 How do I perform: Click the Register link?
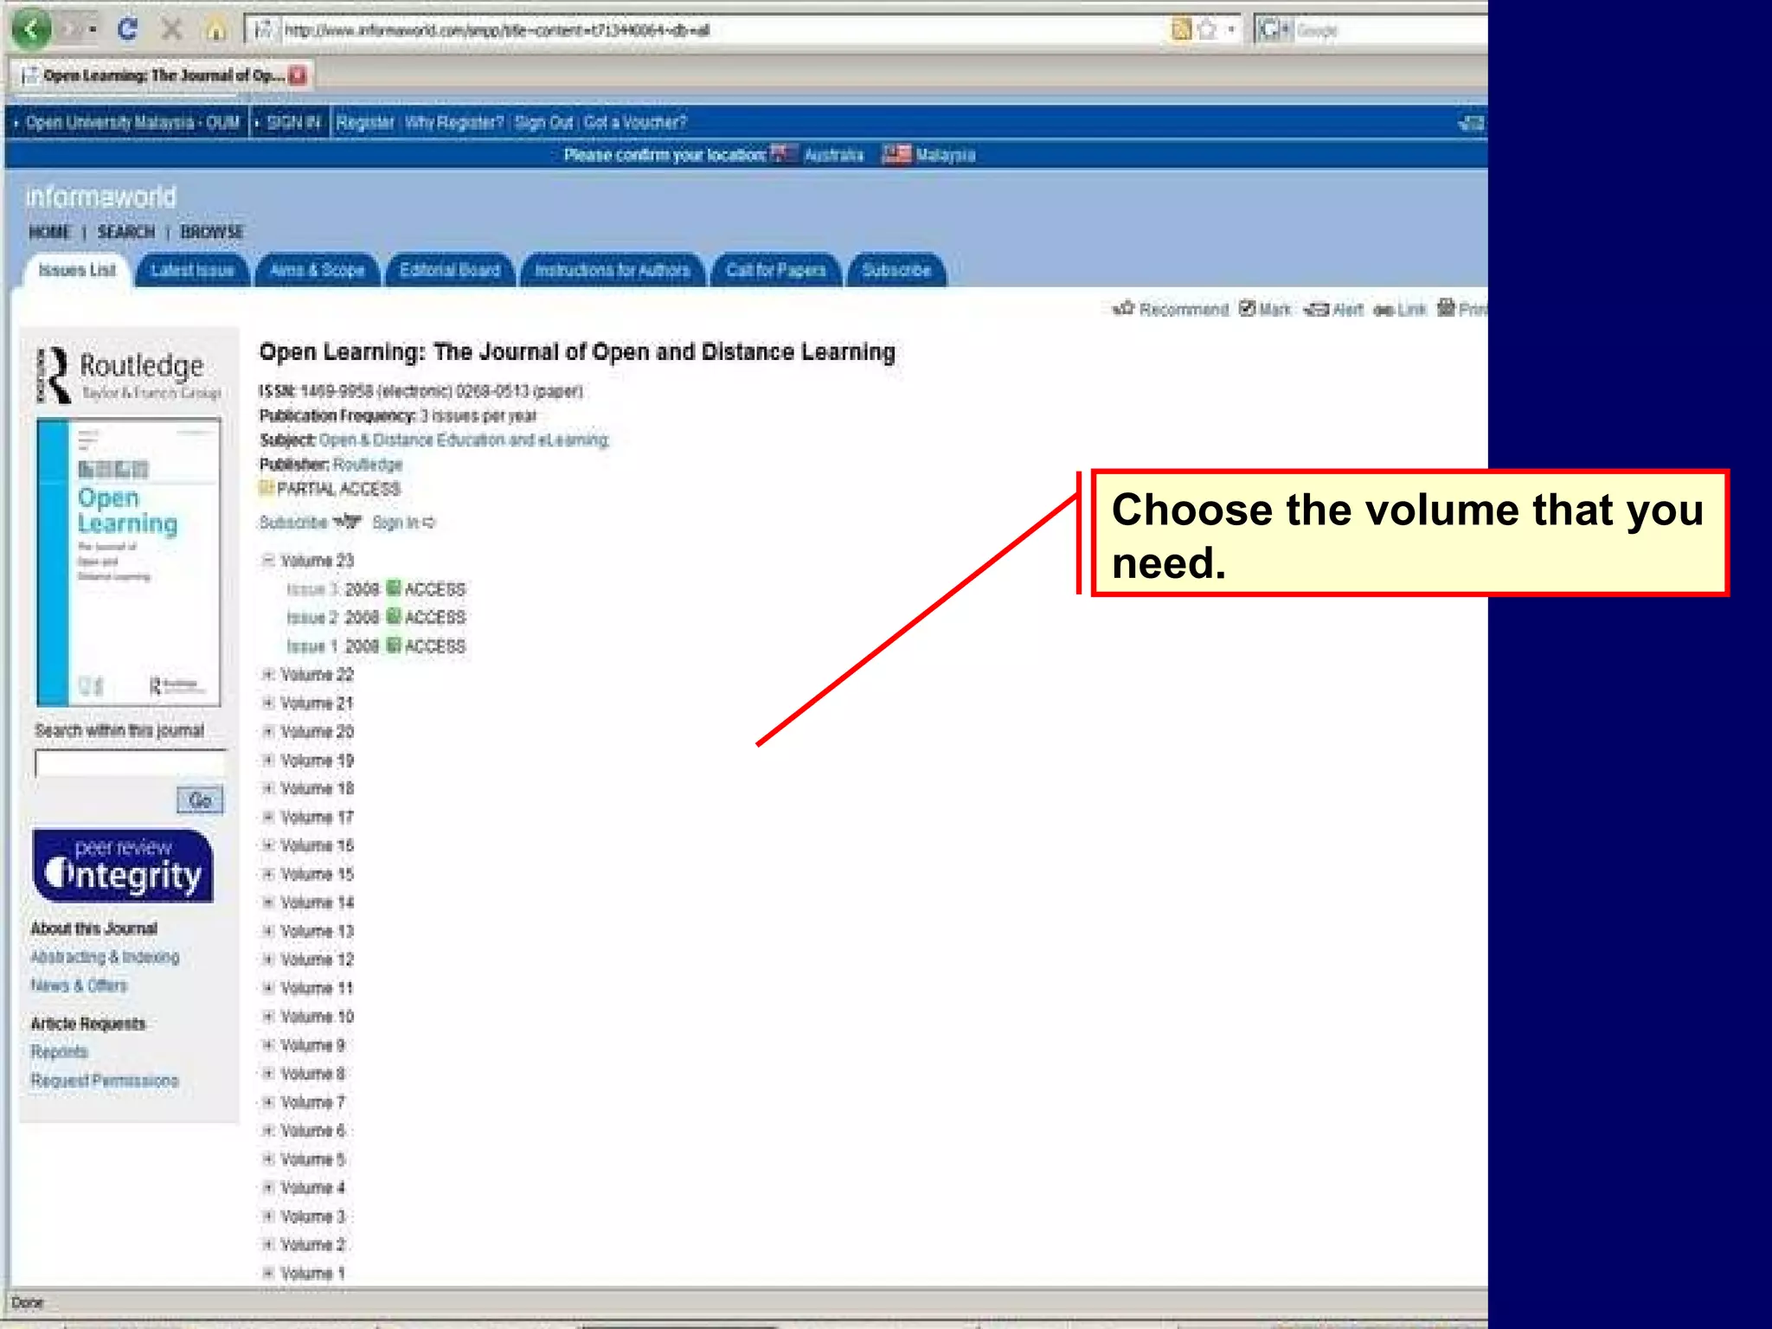(365, 122)
